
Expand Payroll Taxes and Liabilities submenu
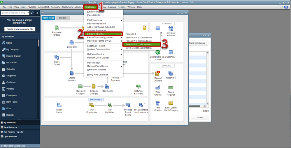122,38
